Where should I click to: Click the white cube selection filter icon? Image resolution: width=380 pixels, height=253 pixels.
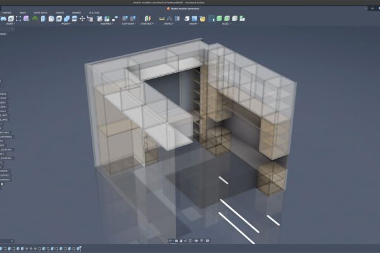coord(235,18)
